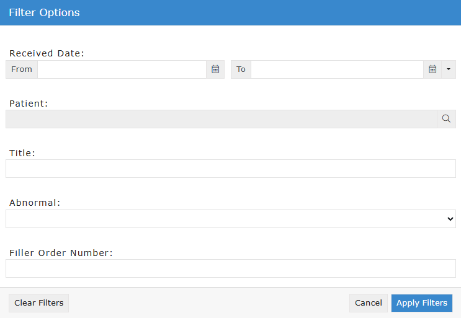The height and width of the screenshot is (318, 461).
Task: Click the Filler Order Number label
Action: (x=61, y=252)
